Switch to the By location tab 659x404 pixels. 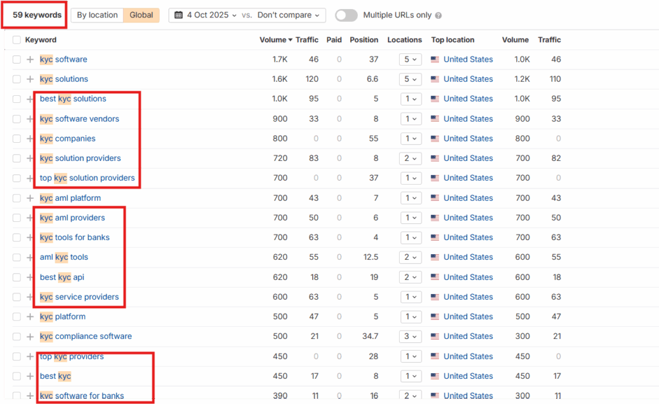97,15
